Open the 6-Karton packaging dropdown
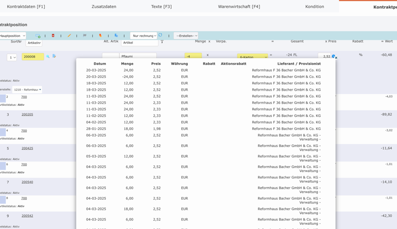The height and width of the screenshot is (229, 397). point(252,57)
